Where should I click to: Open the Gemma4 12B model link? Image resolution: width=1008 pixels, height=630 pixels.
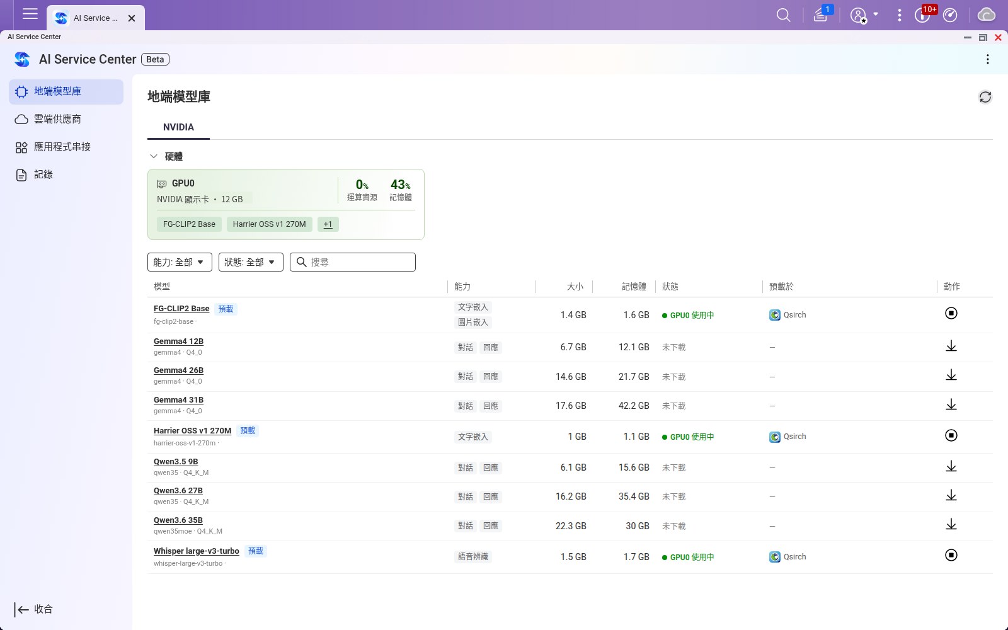pyautogui.click(x=178, y=341)
